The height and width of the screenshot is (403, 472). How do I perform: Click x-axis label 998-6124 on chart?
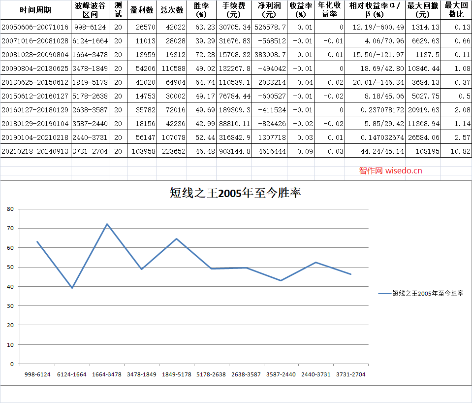point(37,374)
